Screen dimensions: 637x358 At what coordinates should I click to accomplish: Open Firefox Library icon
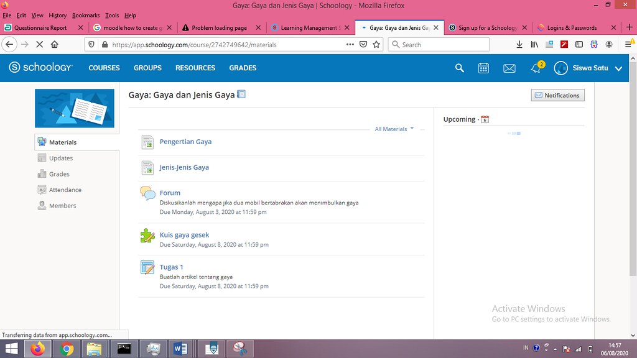pyautogui.click(x=534, y=45)
